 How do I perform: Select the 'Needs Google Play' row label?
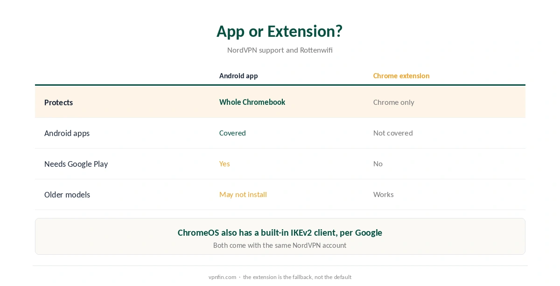click(76, 164)
